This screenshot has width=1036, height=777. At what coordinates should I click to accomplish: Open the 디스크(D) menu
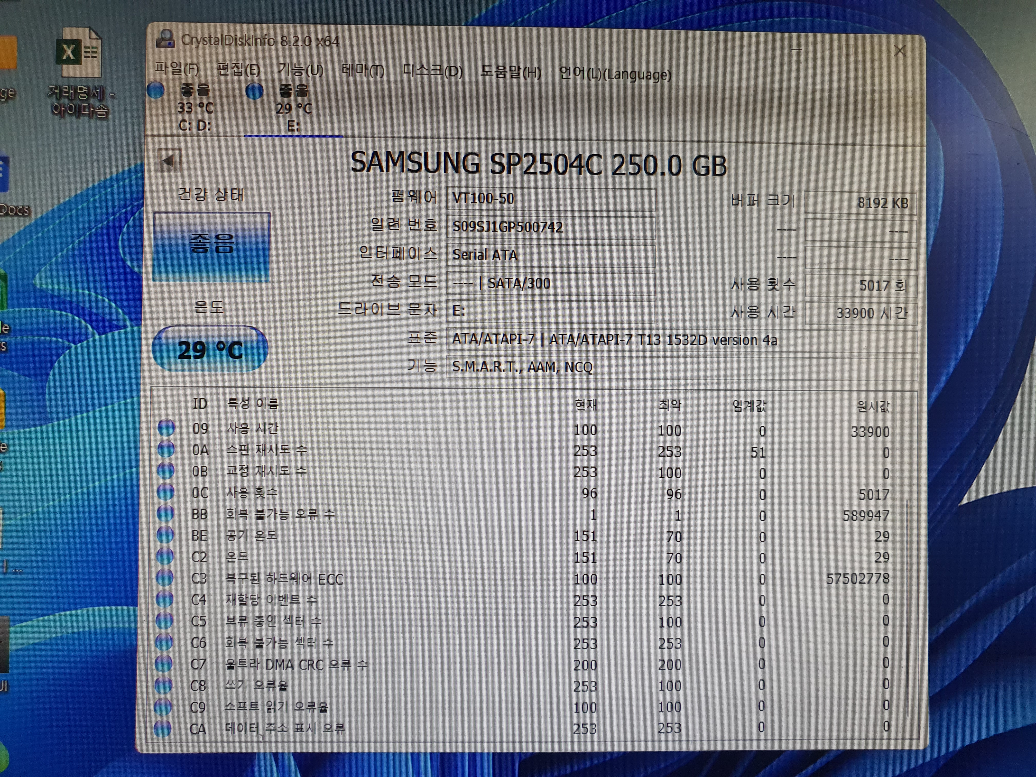coord(432,71)
